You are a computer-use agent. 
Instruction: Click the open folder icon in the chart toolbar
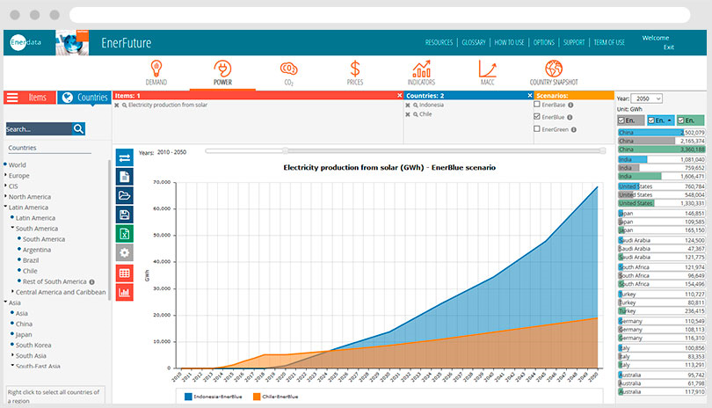(x=125, y=195)
